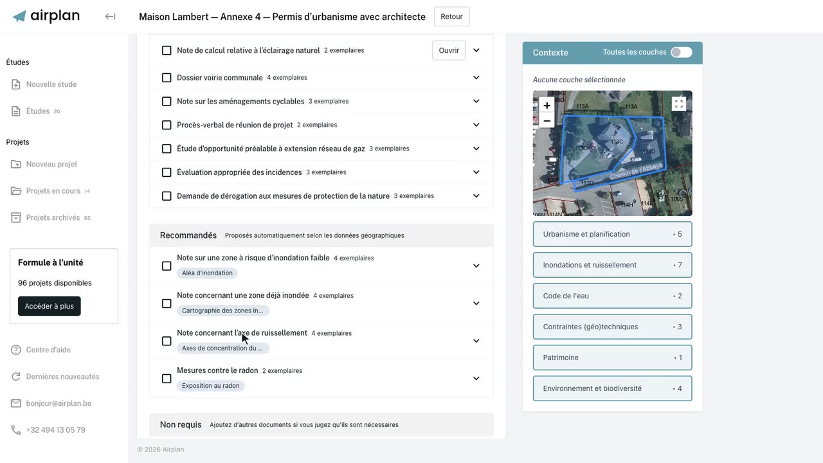Expand Demande de dérogation protection de la nature
The image size is (823, 463).
click(x=476, y=196)
